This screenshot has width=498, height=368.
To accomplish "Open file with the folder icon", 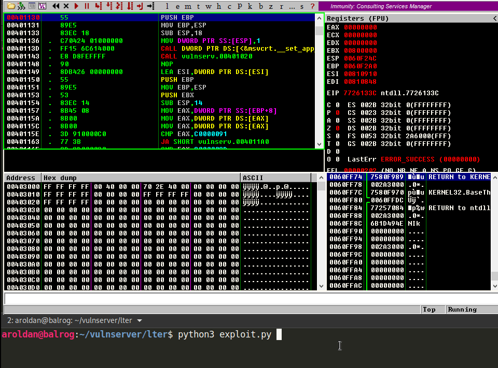I will tap(11, 6).
